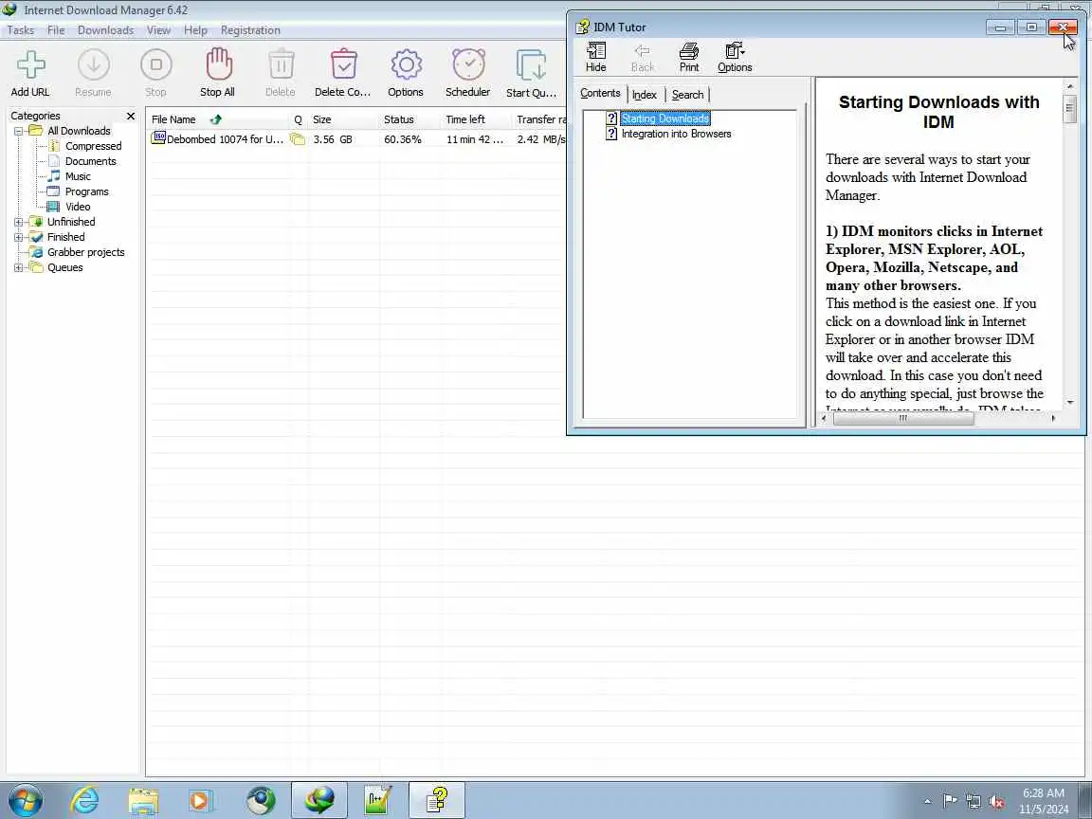Open the Windows Start menu
Screen dimensions: 1092x819
pos(25,800)
